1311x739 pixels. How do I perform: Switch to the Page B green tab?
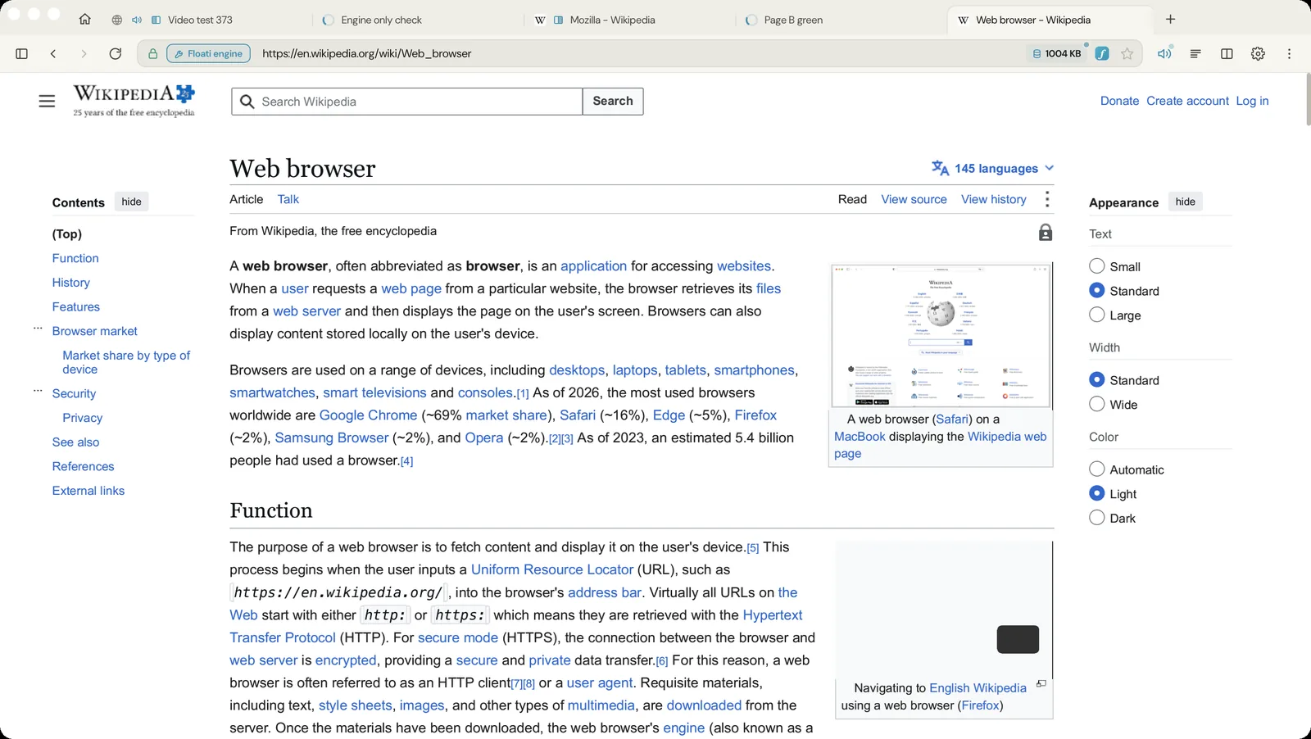793,20
